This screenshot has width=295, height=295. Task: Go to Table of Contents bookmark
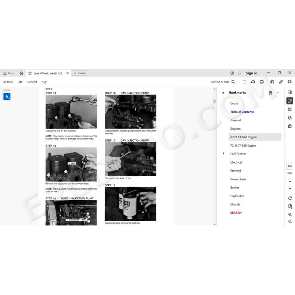(242, 112)
